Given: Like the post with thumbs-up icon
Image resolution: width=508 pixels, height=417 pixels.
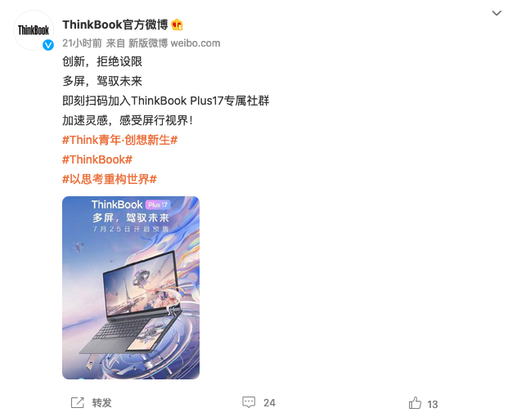Looking at the screenshot, I should (x=415, y=403).
